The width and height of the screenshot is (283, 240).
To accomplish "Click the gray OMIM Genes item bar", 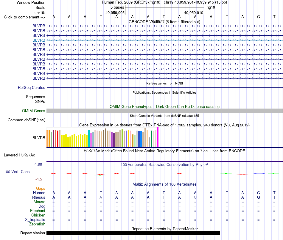I will 164,111.
